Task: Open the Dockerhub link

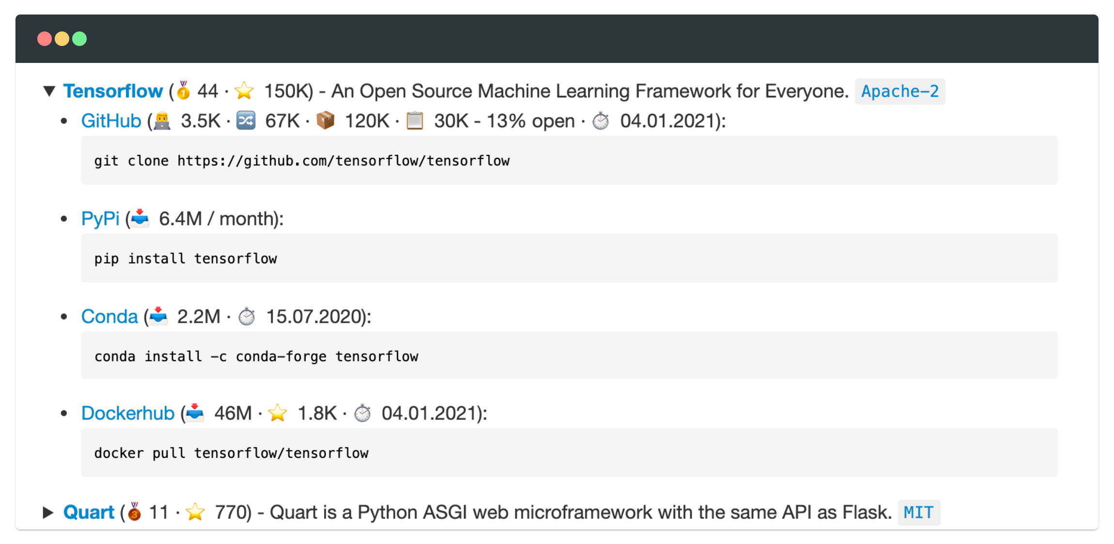Action: [x=128, y=413]
